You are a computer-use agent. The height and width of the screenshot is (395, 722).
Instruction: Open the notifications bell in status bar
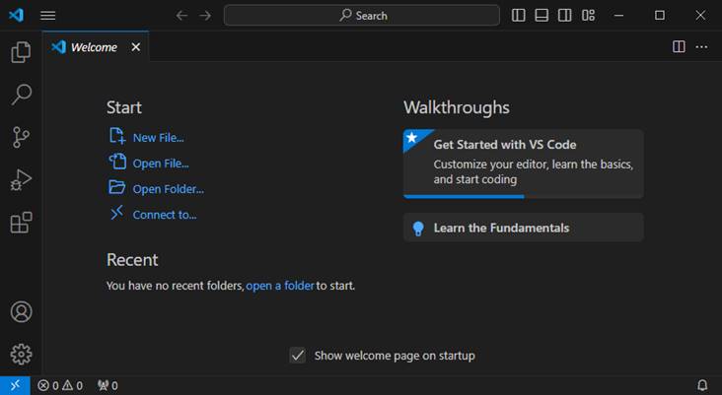point(703,385)
